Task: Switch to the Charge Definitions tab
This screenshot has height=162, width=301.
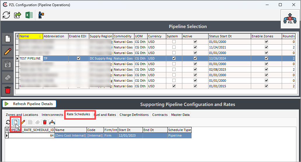Action: 134,115
